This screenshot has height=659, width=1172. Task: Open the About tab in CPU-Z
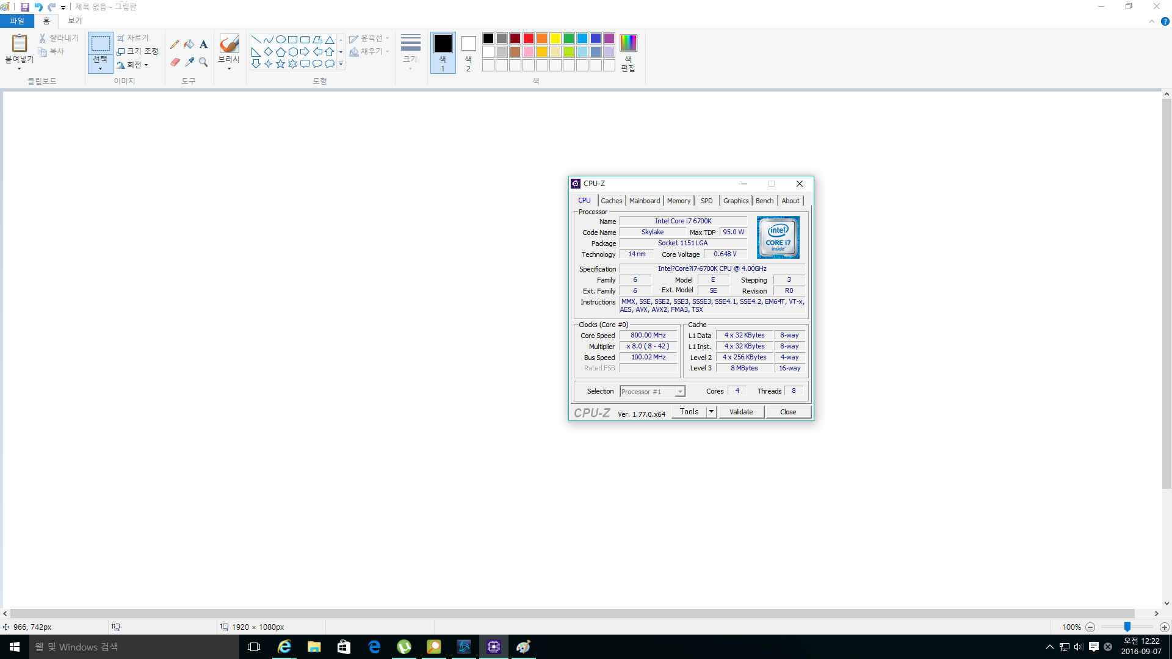tap(790, 201)
